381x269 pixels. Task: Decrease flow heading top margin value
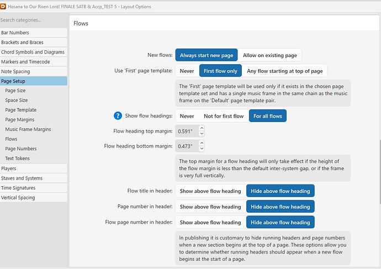click(x=202, y=134)
